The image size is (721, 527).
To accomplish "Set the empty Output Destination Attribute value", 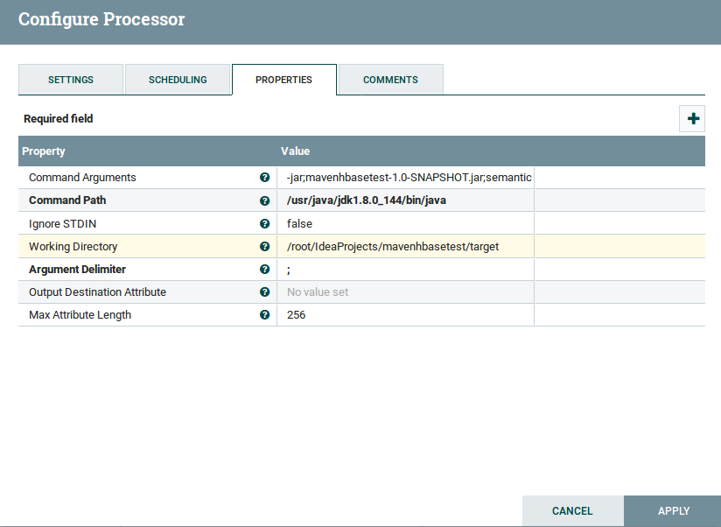I will [x=405, y=292].
